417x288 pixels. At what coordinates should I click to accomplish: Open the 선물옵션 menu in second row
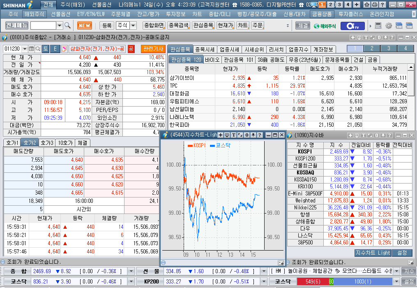pos(61,14)
